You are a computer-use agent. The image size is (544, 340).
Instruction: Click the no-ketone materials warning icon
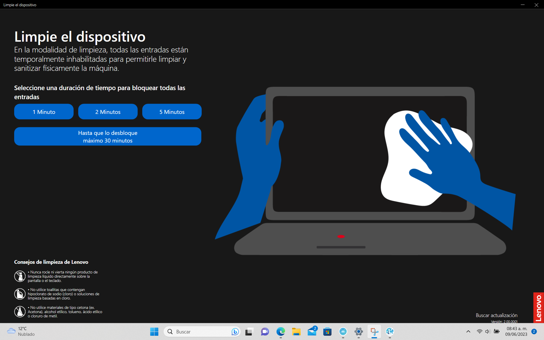pos(20,312)
